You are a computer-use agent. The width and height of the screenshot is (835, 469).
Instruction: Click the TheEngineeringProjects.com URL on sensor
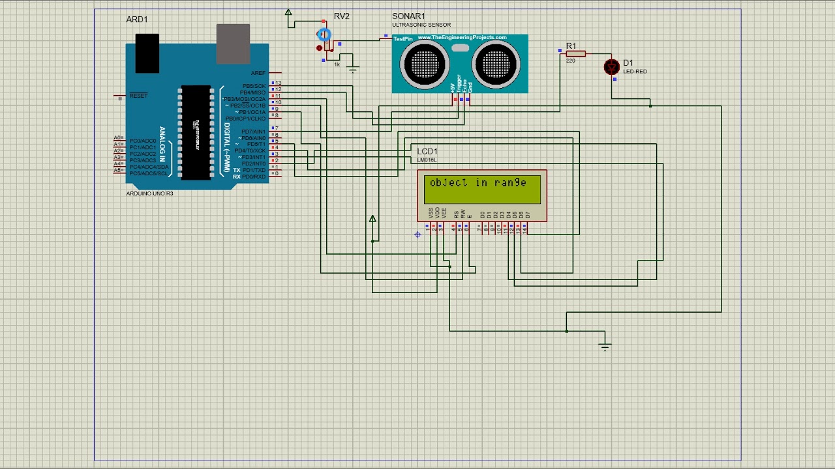point(462,38)
